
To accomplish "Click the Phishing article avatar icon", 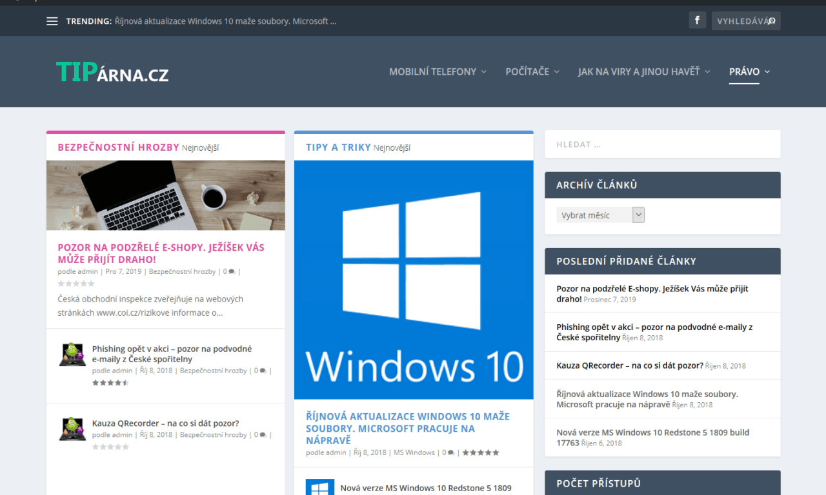I will (x=72, y=355).
